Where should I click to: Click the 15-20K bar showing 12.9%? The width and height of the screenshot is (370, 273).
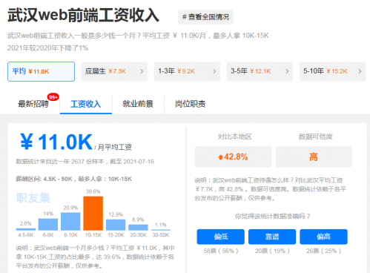[x=116, y=225]
